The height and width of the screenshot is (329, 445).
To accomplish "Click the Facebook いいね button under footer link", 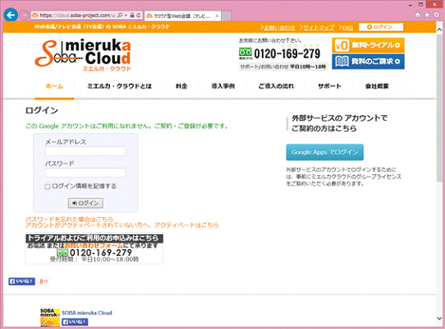I will (75, 322).
